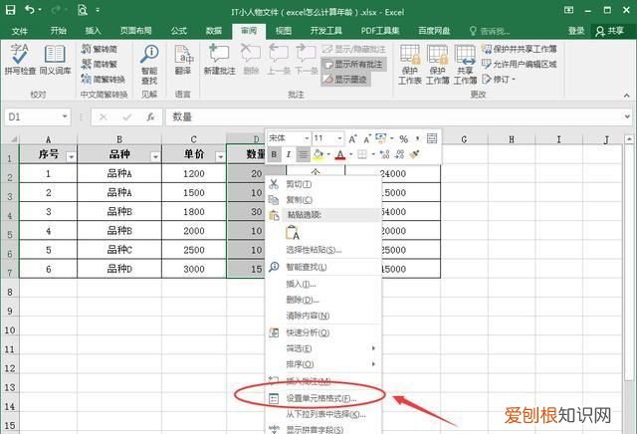This screenshot has width=637, height=434.
Task: Click the 保护工作簿 protect workbook icon
Action: (438, 64)
